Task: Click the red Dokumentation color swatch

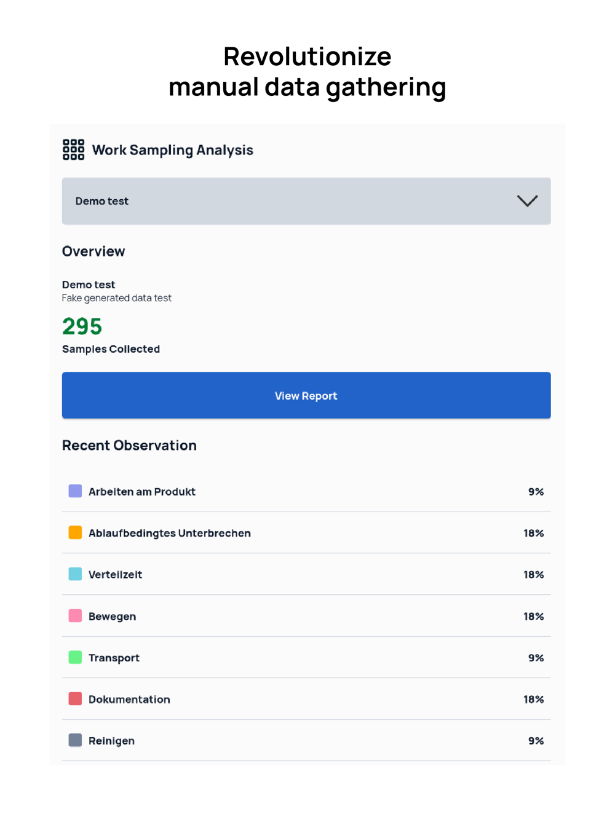Action: pyautogui.click(x=75, y=699)
